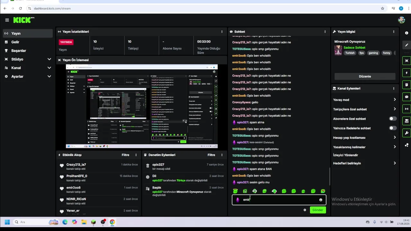The height and width of the screenshot is (231, 411).
Task: Open Takipçilere özel sohbet options
Action: tap(364, 109)
